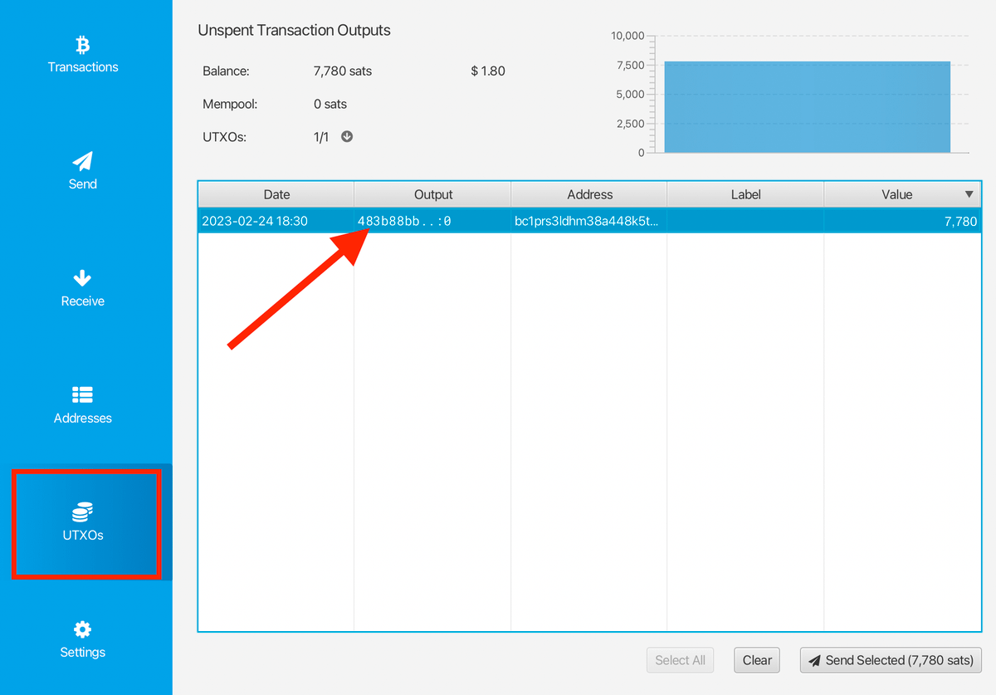Click the Receive down-arrow icon

(x=82, y=278)
